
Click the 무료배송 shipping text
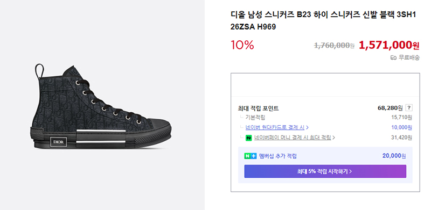point(409,58)
